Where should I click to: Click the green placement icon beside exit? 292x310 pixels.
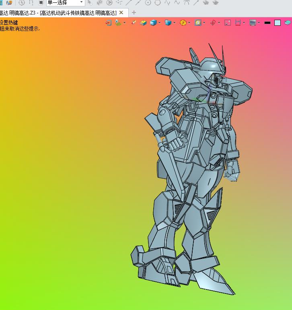[x=118, y=23]
